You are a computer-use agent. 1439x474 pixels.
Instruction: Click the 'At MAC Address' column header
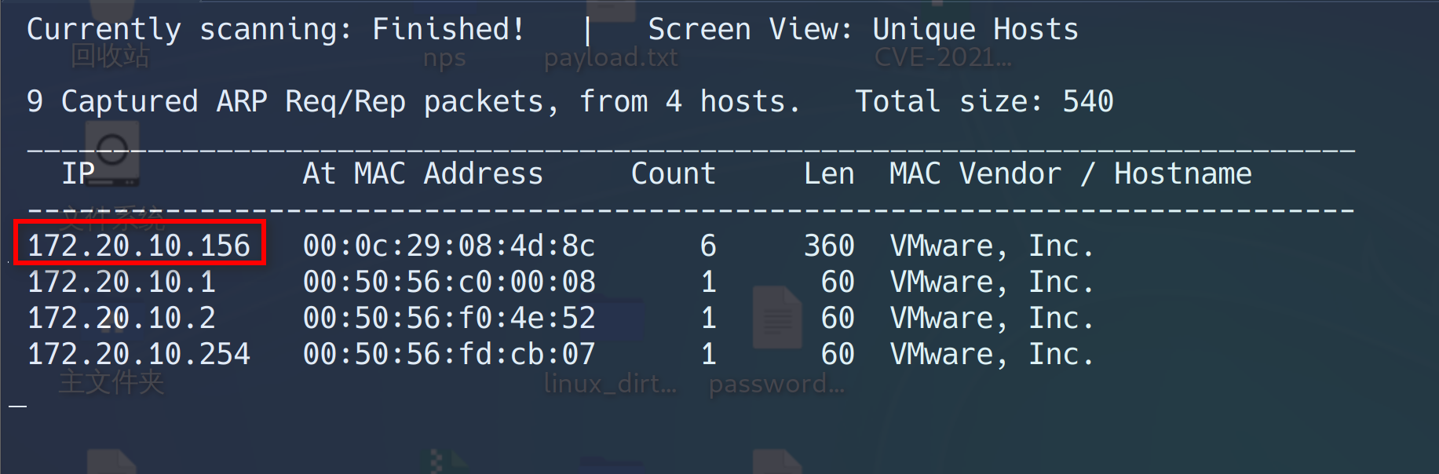(x=423, y=173)
